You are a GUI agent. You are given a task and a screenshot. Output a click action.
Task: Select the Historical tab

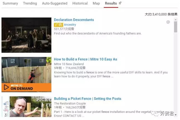pos(80,3)
